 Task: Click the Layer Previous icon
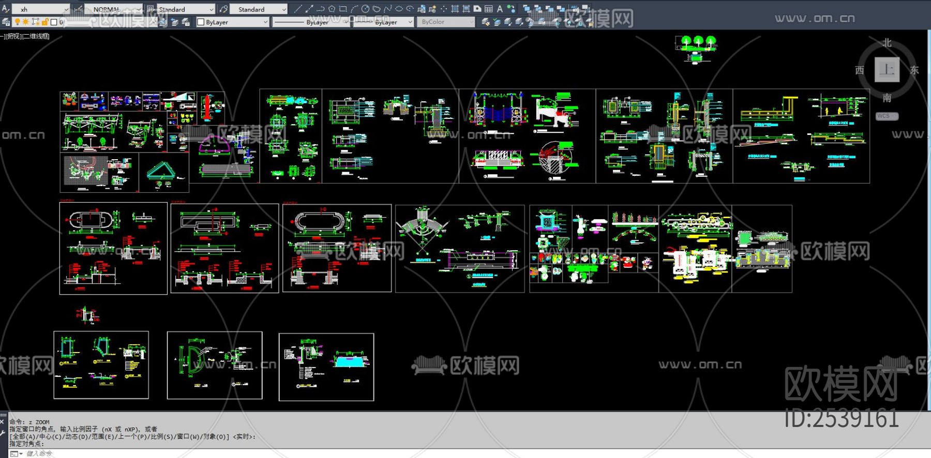(174, 22)
